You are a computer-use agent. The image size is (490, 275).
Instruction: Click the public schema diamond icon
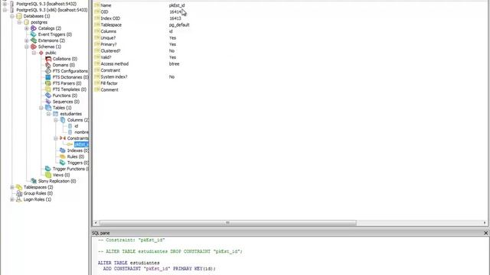pos(41,53)
